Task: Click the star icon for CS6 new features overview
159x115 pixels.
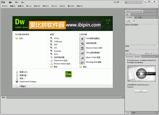Action: click(x=82, y=39)
